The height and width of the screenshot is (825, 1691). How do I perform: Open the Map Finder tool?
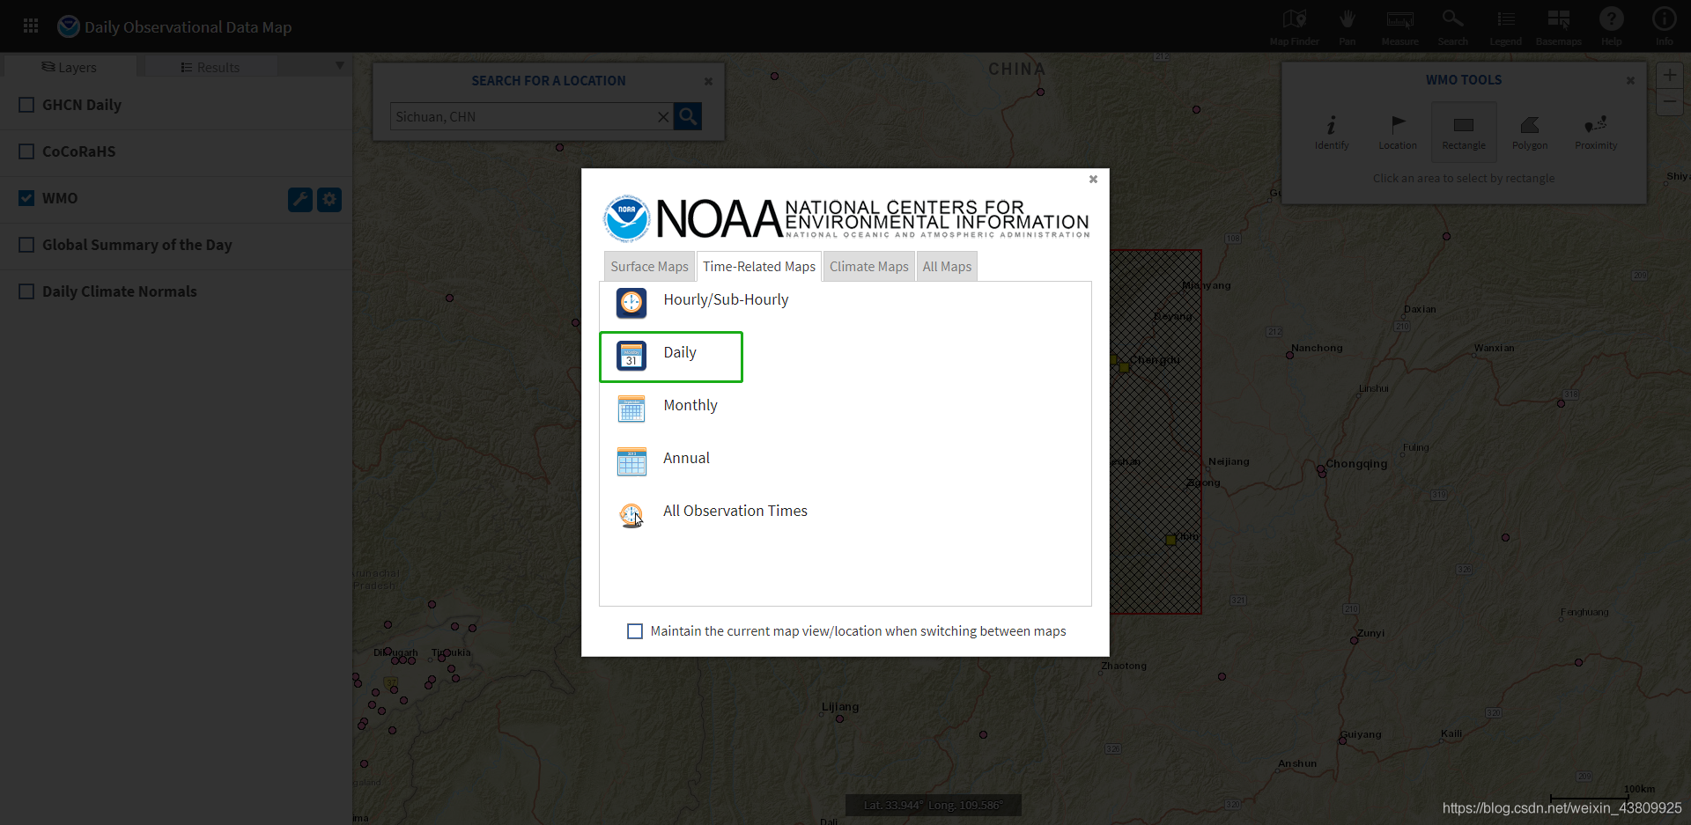tap(1294, 26)
